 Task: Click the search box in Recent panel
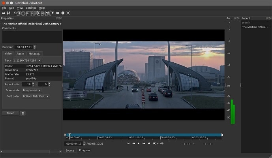tap(255, 23)
